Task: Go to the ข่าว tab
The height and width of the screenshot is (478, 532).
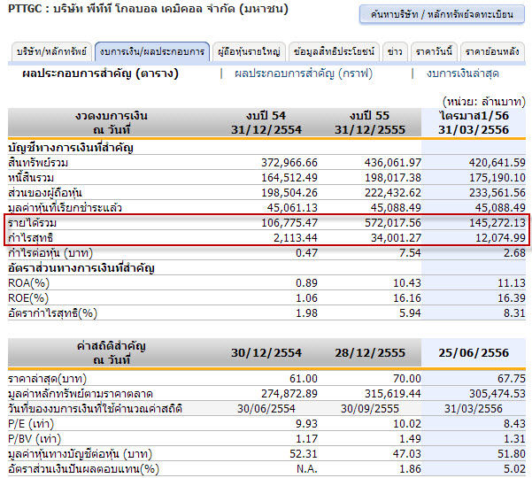Action: [395, 51]
